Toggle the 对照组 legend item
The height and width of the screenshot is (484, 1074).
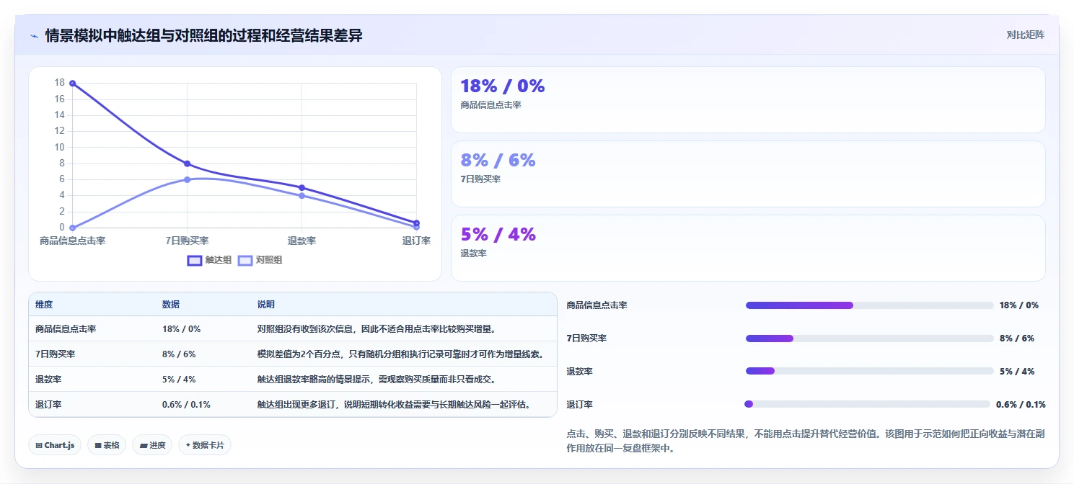coord(260,260)
